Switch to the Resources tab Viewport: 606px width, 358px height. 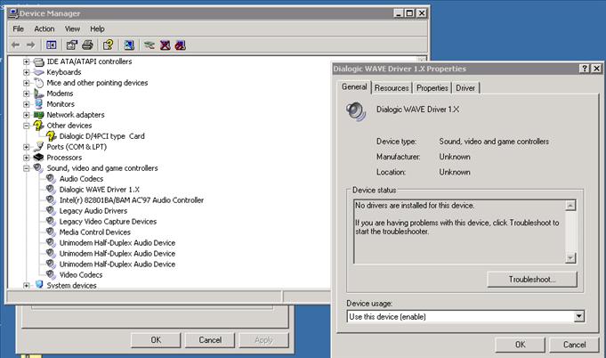tap(392, 88)
